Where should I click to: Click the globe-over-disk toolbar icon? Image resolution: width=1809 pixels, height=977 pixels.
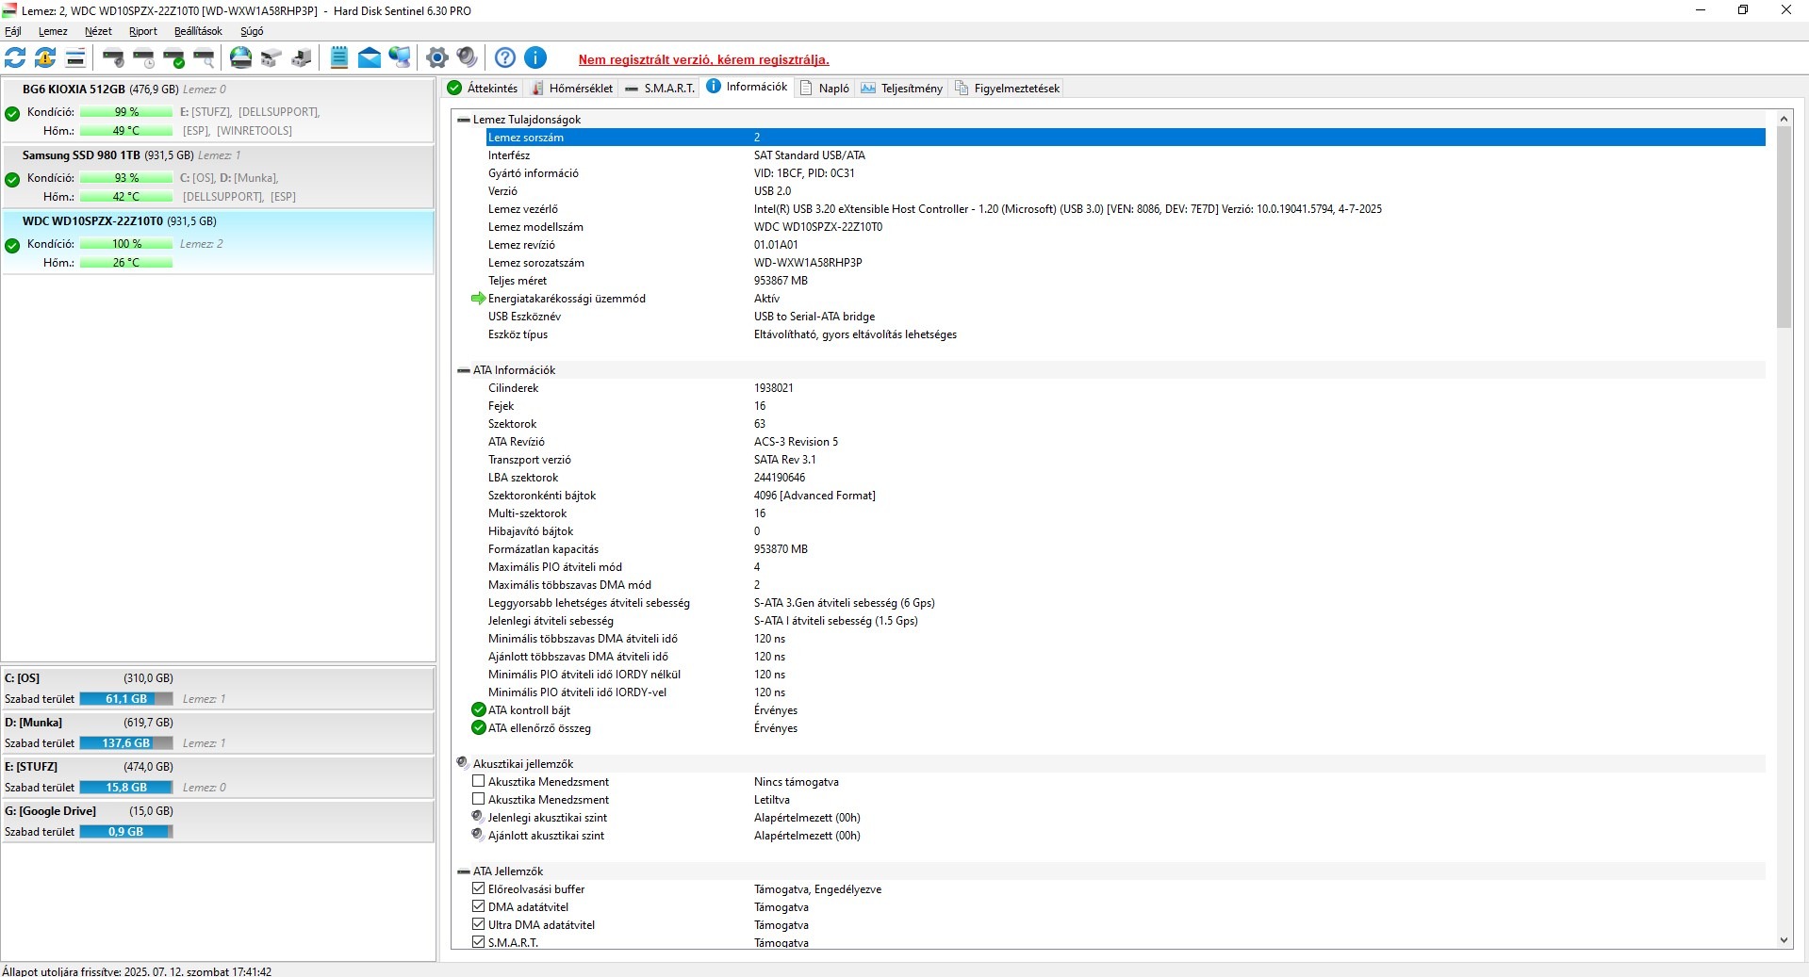[241, 57]
